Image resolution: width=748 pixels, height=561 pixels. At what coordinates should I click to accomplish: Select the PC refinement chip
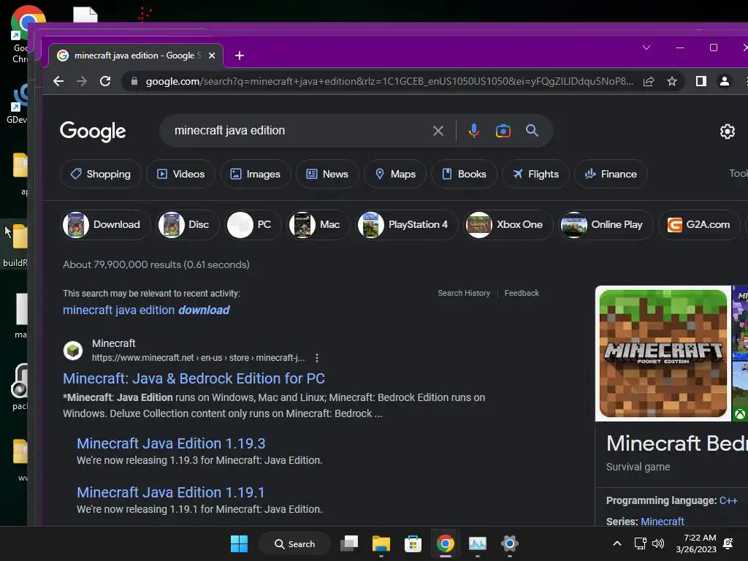coord(253,225)
